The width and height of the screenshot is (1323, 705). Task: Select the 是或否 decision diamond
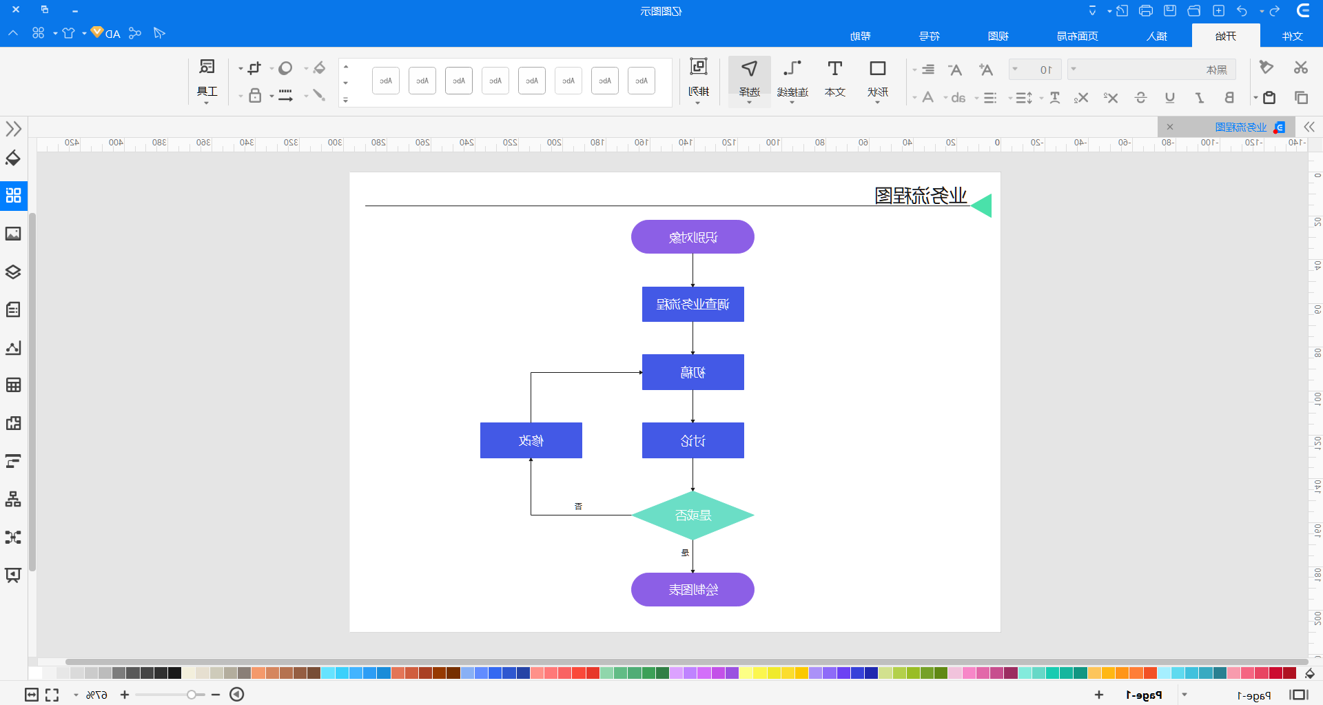[x=693, y=515]
